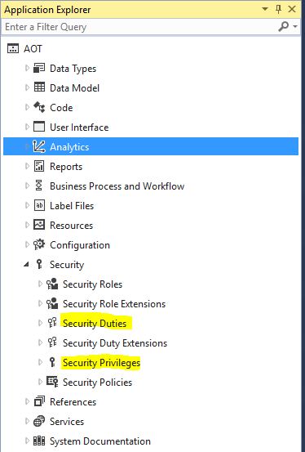The height and width of the screenshot is (452, 305).
Task: Click the Services globe icon
Action: [x=39, y=421]
